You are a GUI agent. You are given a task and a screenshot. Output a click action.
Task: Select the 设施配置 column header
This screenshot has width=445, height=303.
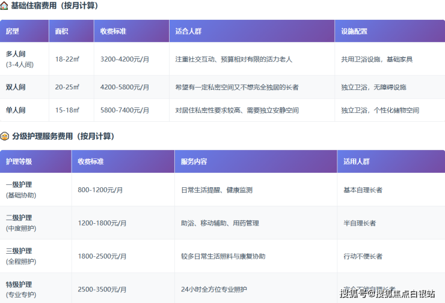point(354,31)
